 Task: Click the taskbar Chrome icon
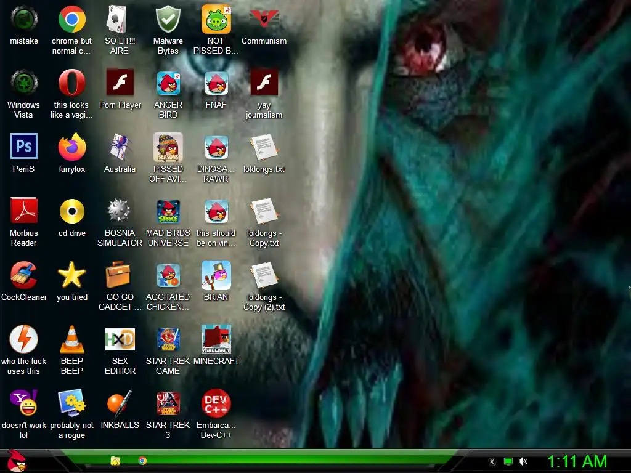click(x=142, y=461)
